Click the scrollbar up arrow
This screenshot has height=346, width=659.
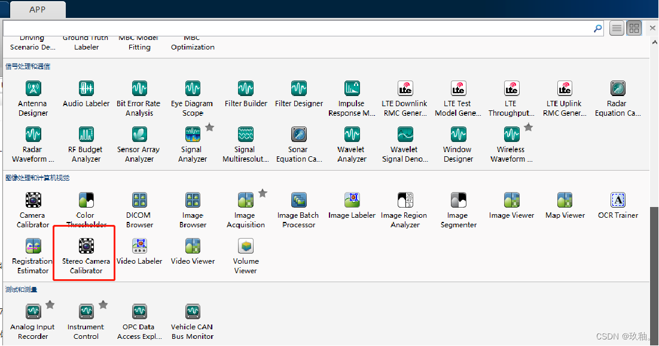point(654,42)
